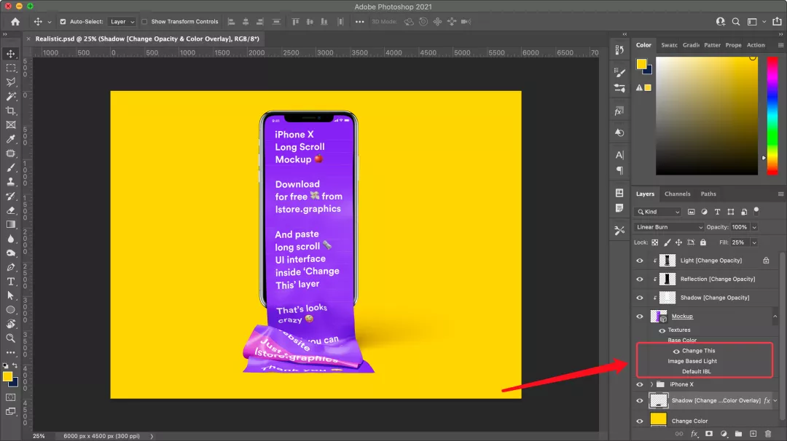787x441 pixels.
Task: Switch to the Channels tab
Action: coord(677,194)
